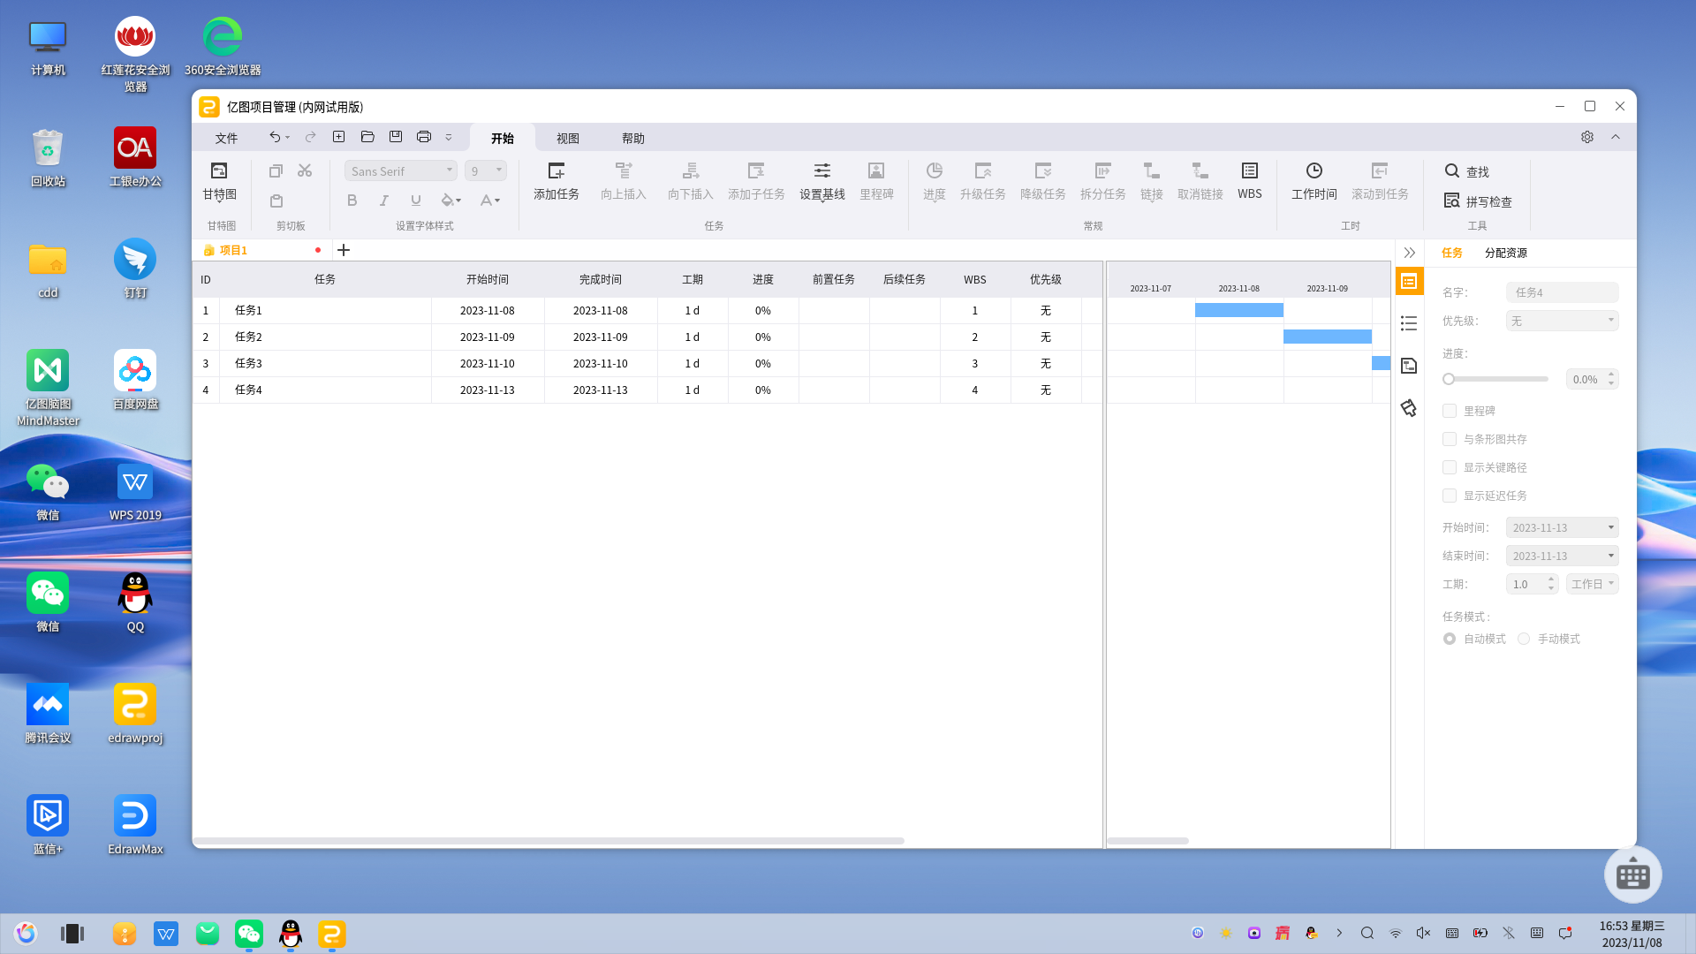Click the progress slider handle
This screenshot has width=1696, height=954.
(x=1449, y=379)
